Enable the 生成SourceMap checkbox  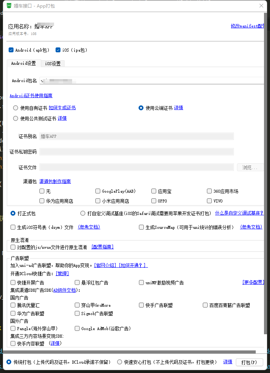tap(142, 227)
